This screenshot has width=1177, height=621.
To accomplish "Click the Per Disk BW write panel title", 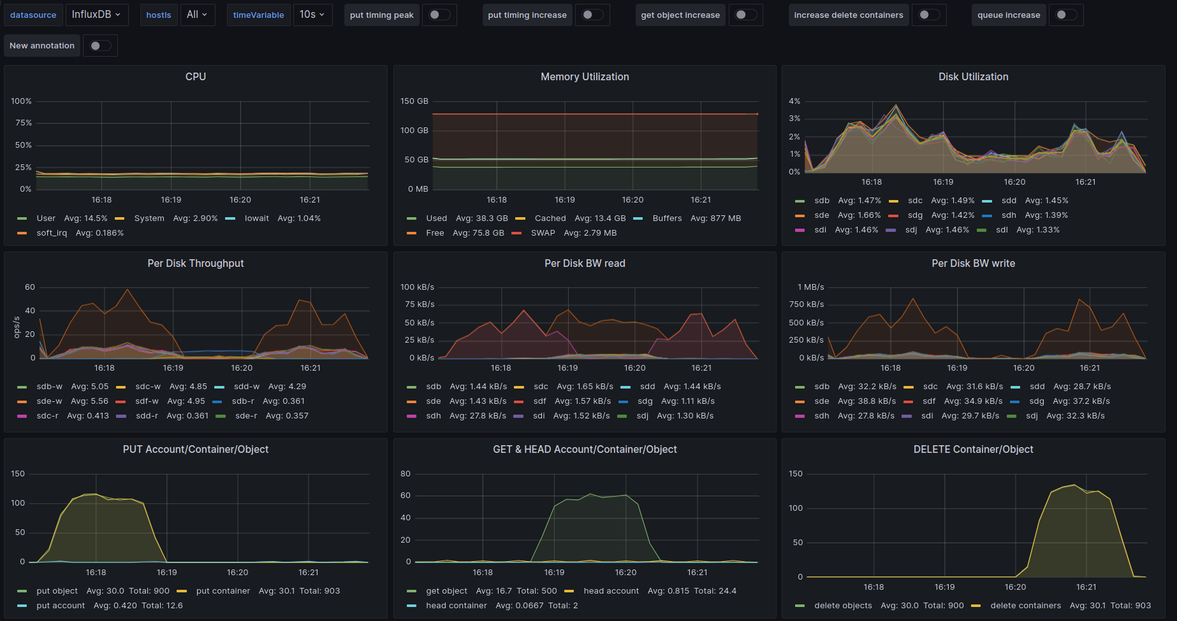I will coord(973,263).
